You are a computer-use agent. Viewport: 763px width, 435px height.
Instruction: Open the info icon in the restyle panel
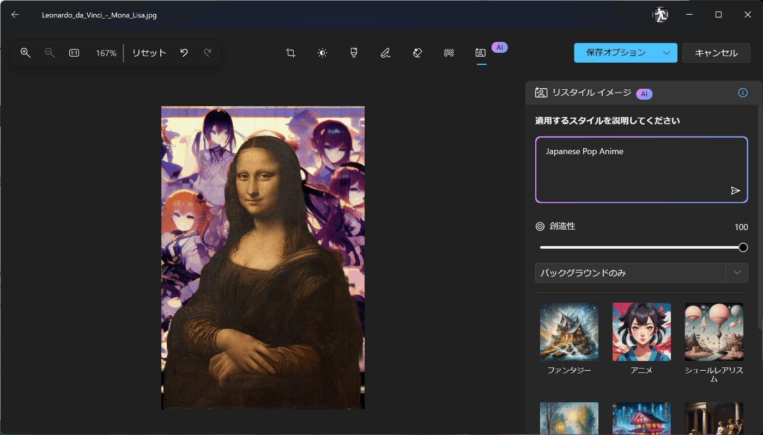click(743, 93)
